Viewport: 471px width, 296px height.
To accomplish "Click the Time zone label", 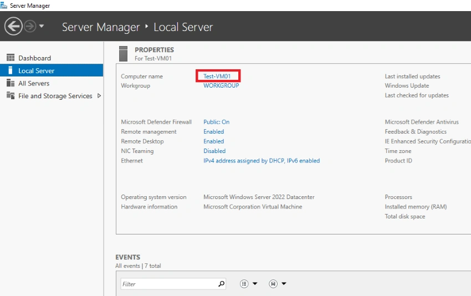I will pos(398,151).
